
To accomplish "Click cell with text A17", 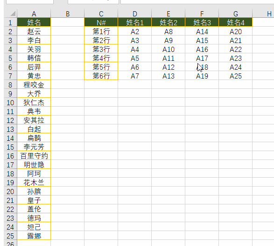I will pyautogui.click(x=202, y=58).
